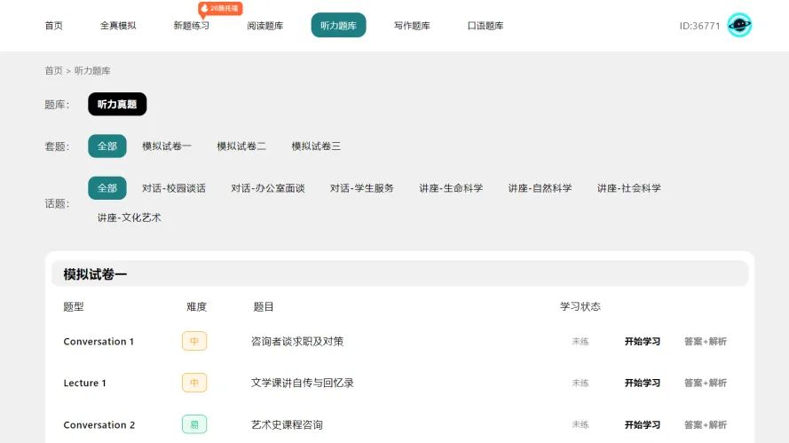This screenshot has width=789, height=443.
Task: Filter topic by 讲座-社会科学
Action: click(629, 188)
